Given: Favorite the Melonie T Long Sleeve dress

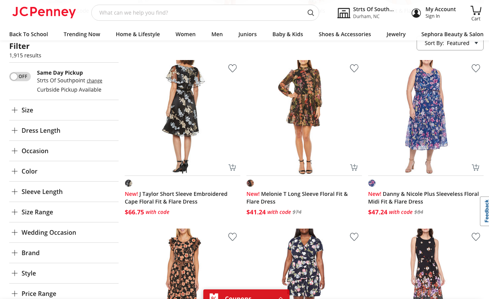Looking at the screenshot, I should (x=354, y=68).
